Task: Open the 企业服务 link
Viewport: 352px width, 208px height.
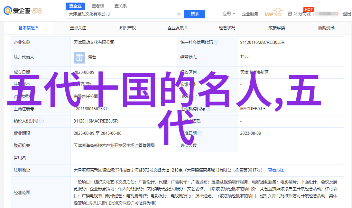Action: tap(250, 14)
